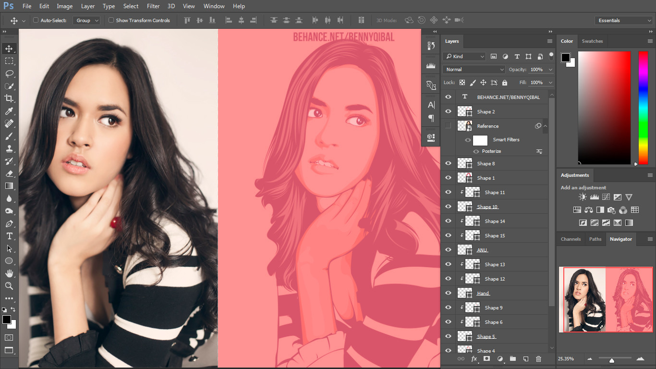Image resolution: width=656 pixels, height=369 pixels.
Task: Open the History panel icon
Action: click(x=431, y=46)
